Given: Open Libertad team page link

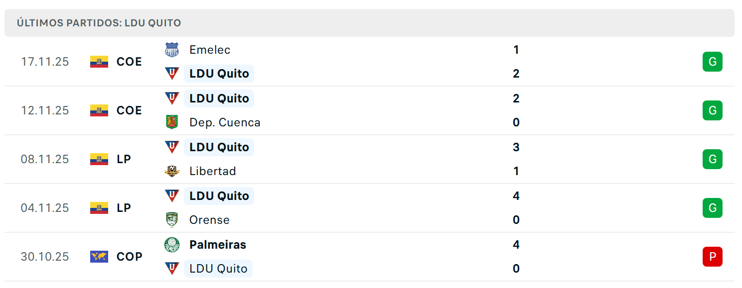Looking at the screenshot, I should pos(213,171).
